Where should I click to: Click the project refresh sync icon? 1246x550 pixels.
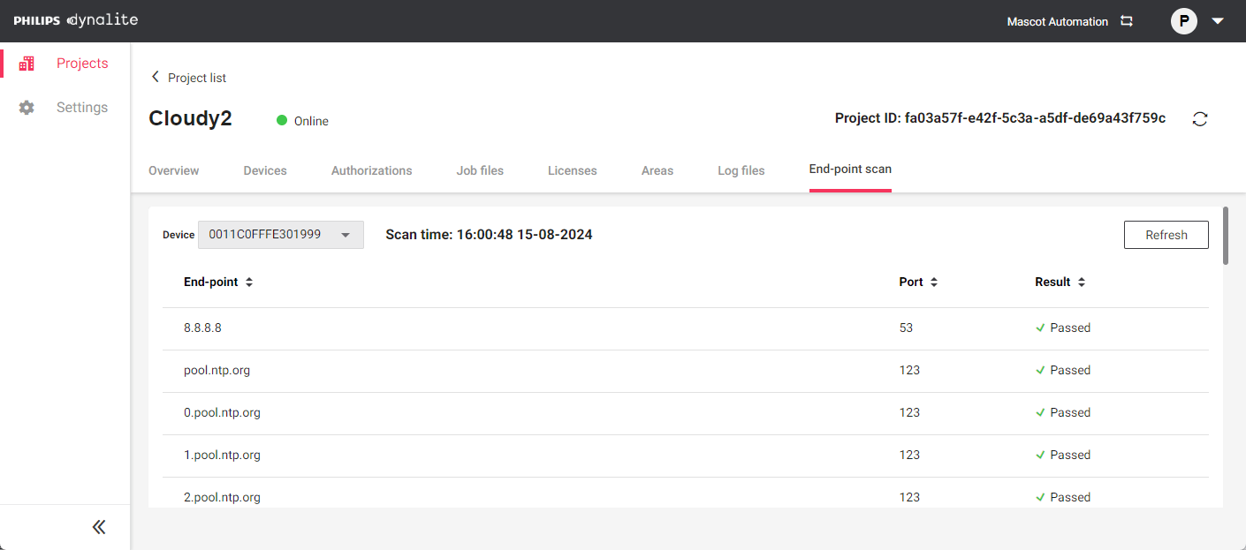pyautogui.click(x=1199, y=119)
